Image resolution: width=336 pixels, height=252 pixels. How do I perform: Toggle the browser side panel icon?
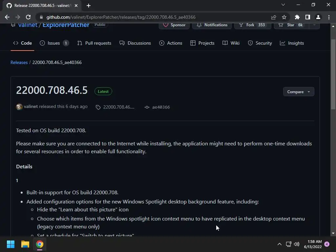[307, 17]
